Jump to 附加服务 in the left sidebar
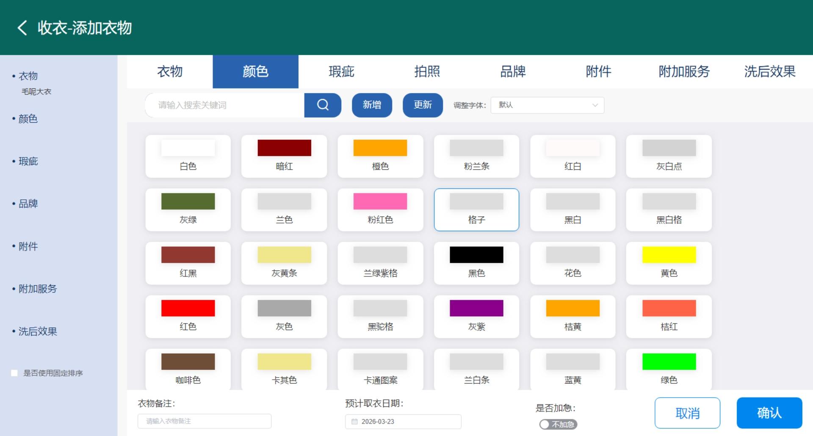The height and width of the screenshot is (436, 813). click(x=37, y=289)
